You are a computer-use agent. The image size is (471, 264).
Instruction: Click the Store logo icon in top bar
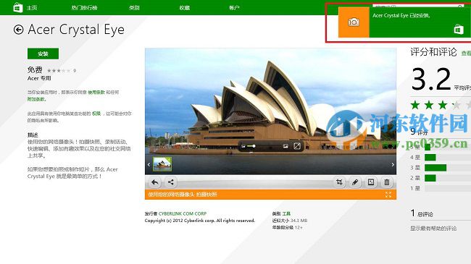[18, 7]
